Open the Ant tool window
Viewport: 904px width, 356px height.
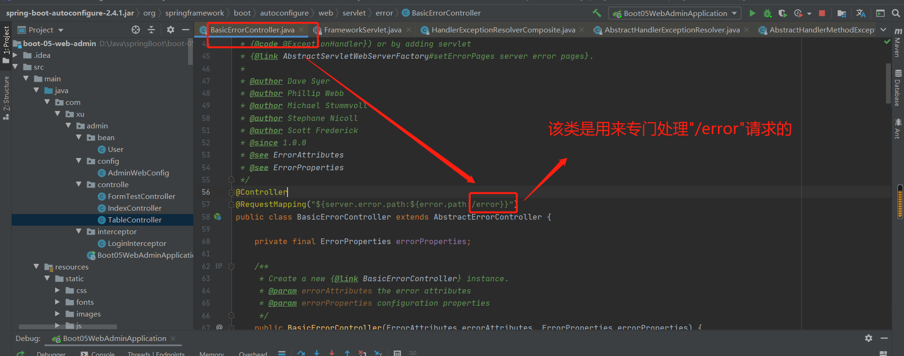(x=898, y=129)
